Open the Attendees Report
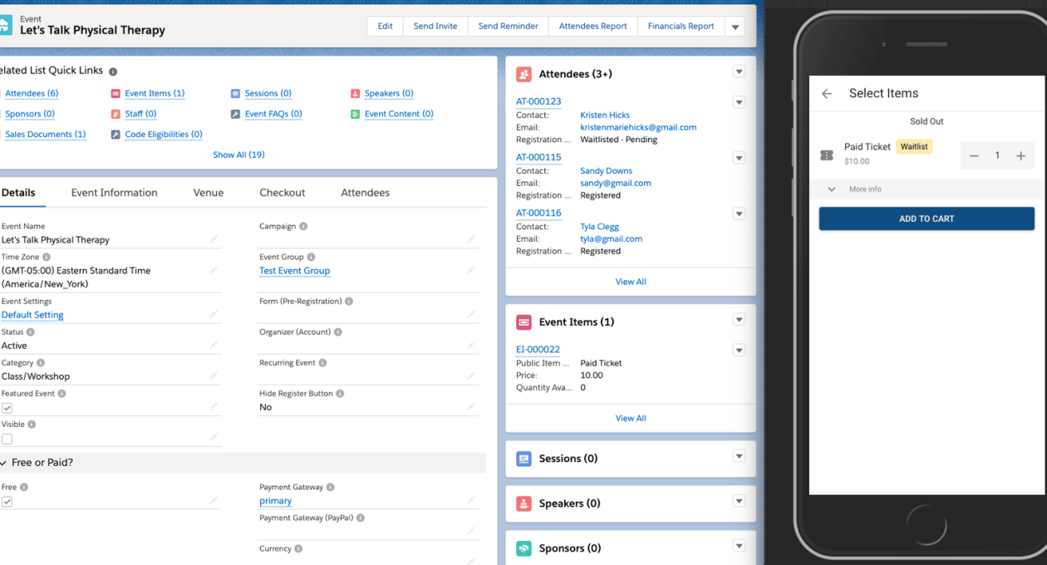Viewport: 1047px width, 565px height. click(x=593, y=27)
